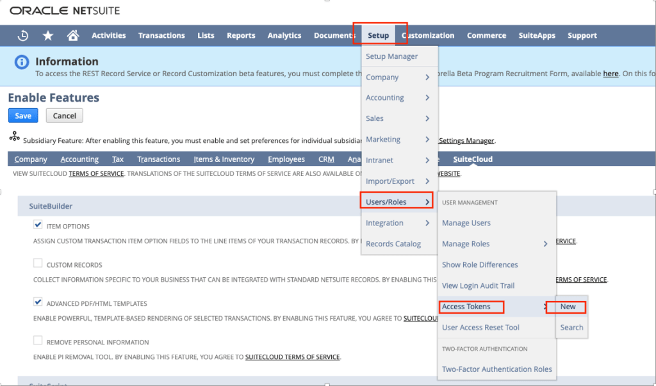Expand the Manage Roles submenu
Viewport: 656px width, 386px height.
pyautogui.click(x=495, y=244)
